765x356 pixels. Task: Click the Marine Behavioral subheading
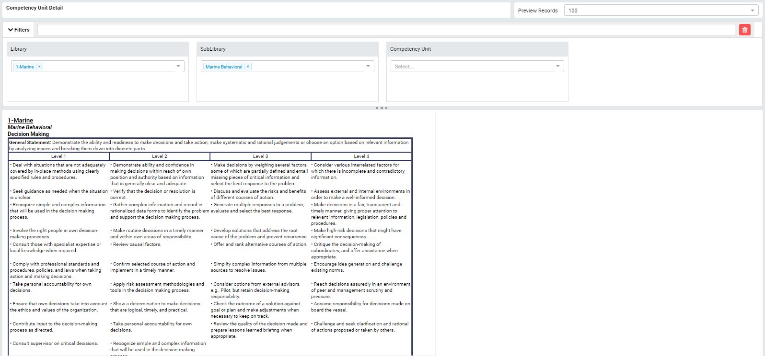(30, 127)
